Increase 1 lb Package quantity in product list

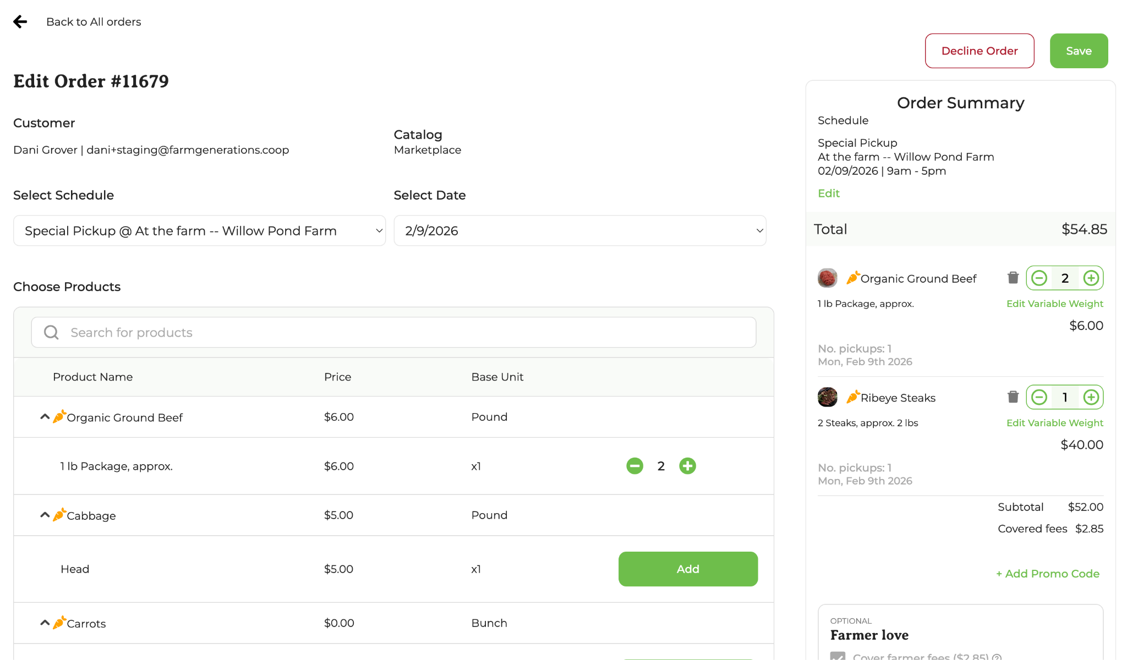[x=687, y=466]
